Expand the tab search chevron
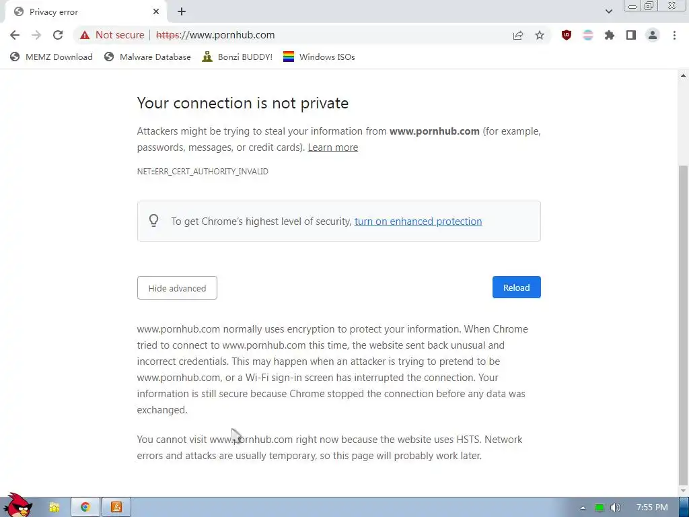The width and height of the screenshot is (689, 517). tap(609, 11)
